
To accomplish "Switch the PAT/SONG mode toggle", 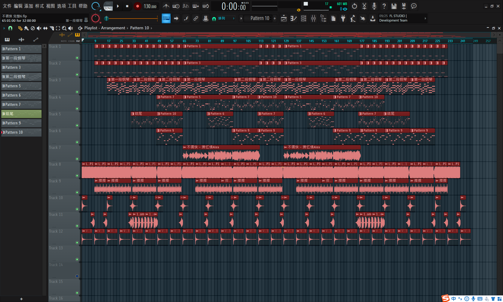I will click(x=108, y=6).
